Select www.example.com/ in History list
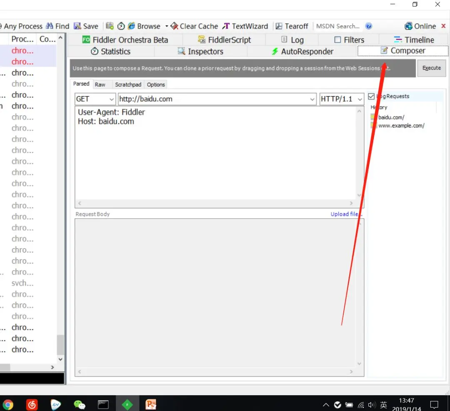Screen dimensions: 450x411 (401, 126)
